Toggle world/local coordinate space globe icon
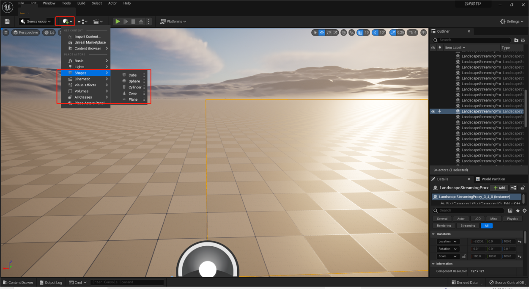 tap(344, 33)
